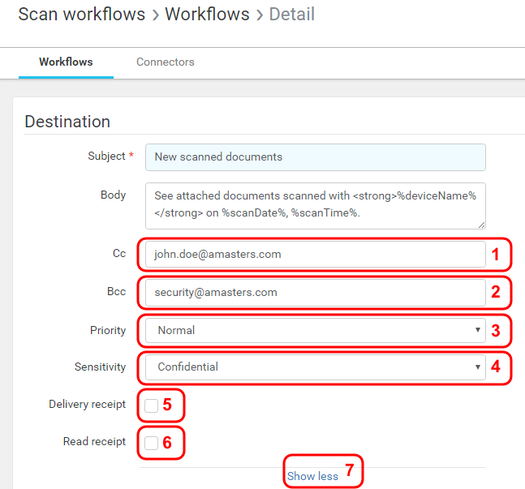
Task: Tick the Read receipt checkbox
Action: tap(152, 443)
